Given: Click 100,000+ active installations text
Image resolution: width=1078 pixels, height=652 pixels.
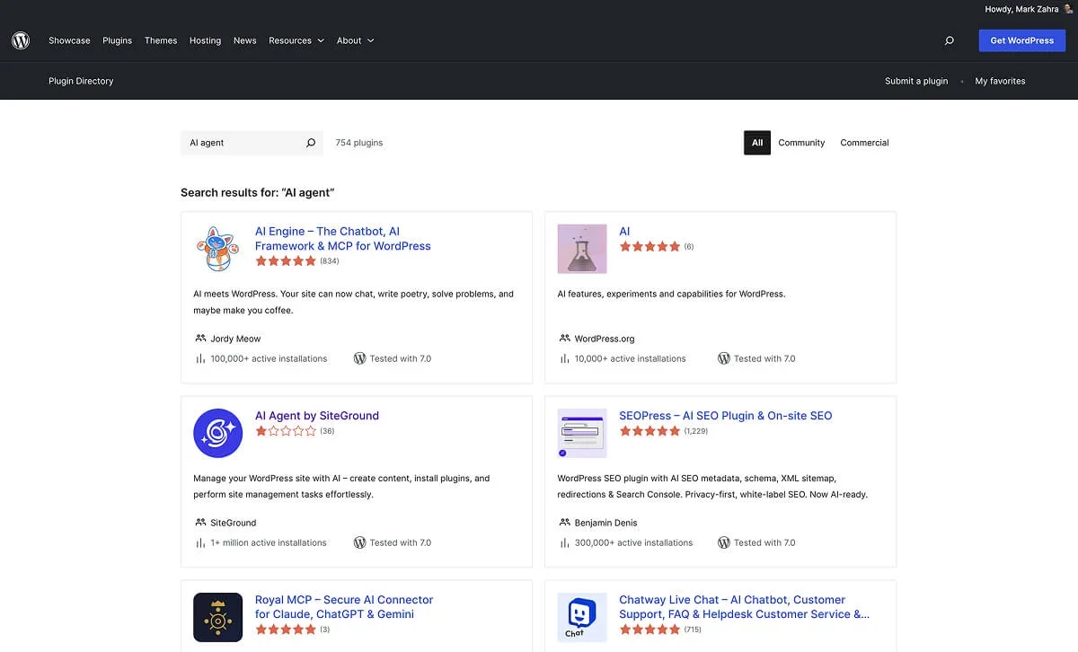Looking at the screenshot, I should coord(269,358).
